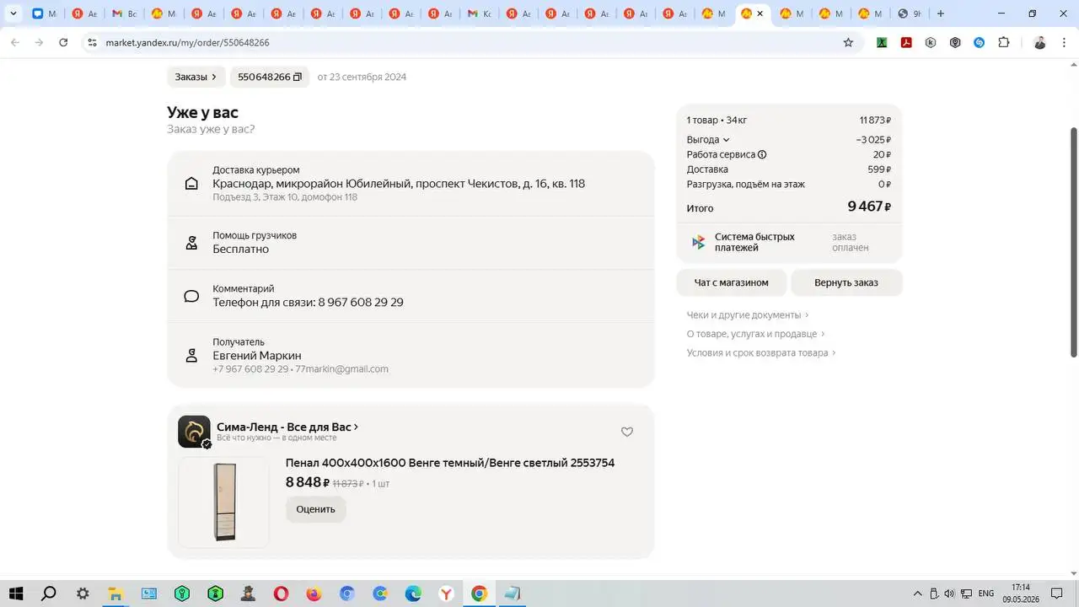The height and width of the screenshot is (607, 1079).
Task: Open the Пенал 400х400х1600 Венге product title
Action: coord(450,463)
